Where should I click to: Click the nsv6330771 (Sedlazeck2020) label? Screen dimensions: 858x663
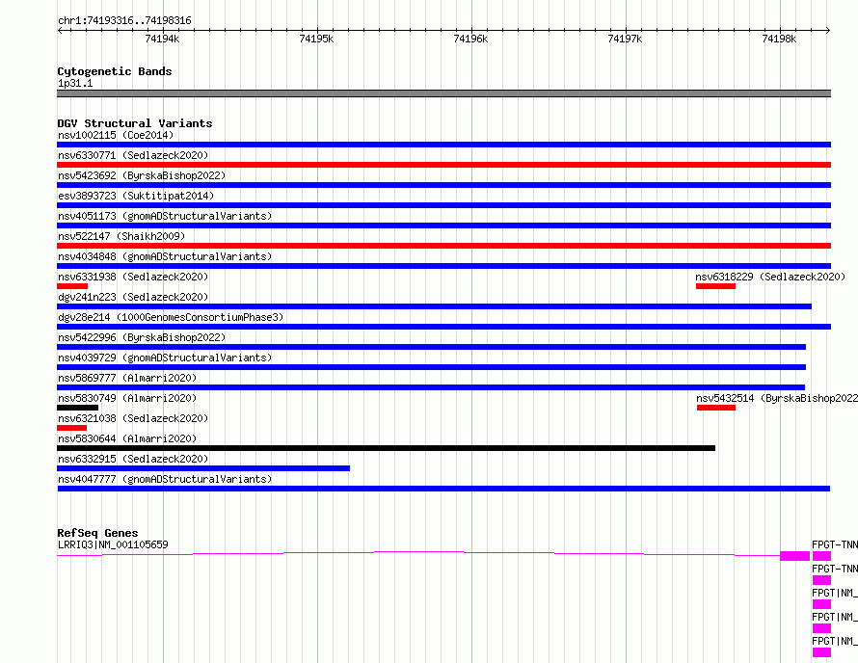133,155
